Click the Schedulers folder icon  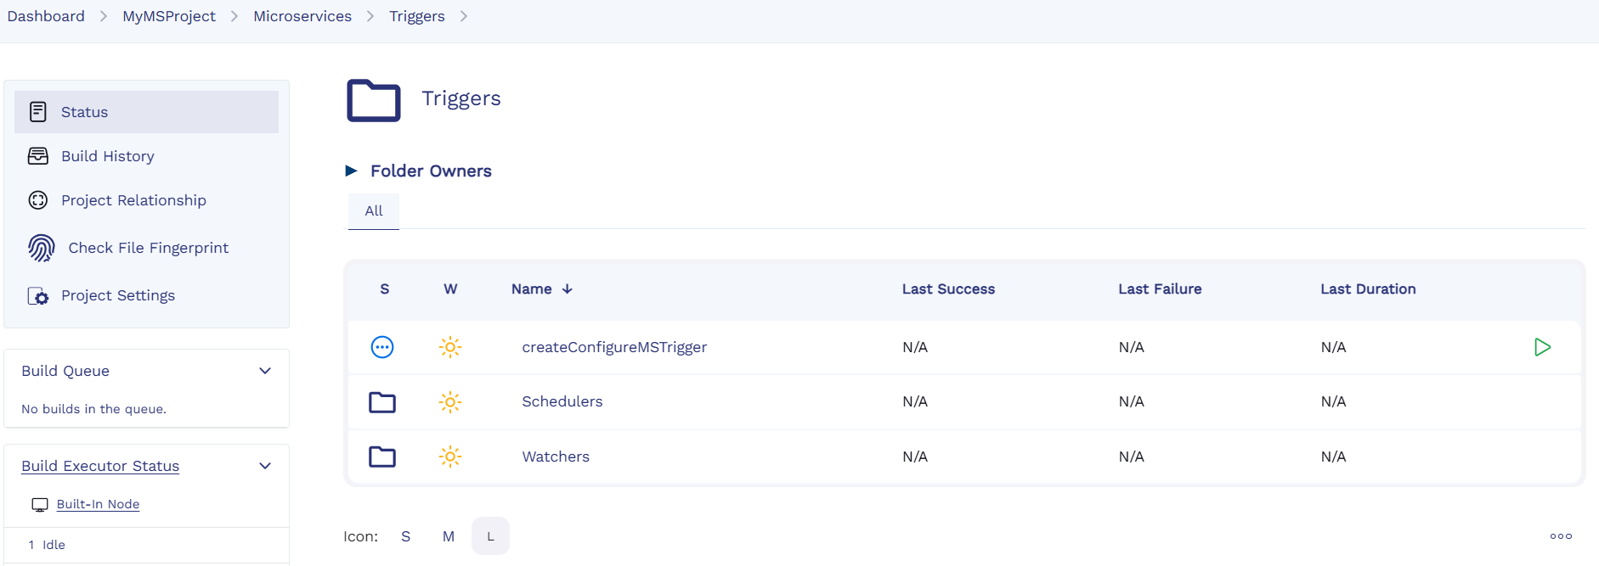382,402
